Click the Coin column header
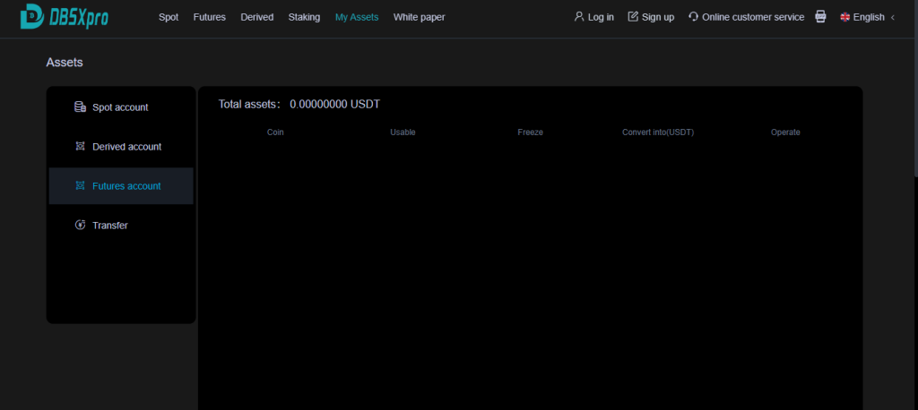 275,132
